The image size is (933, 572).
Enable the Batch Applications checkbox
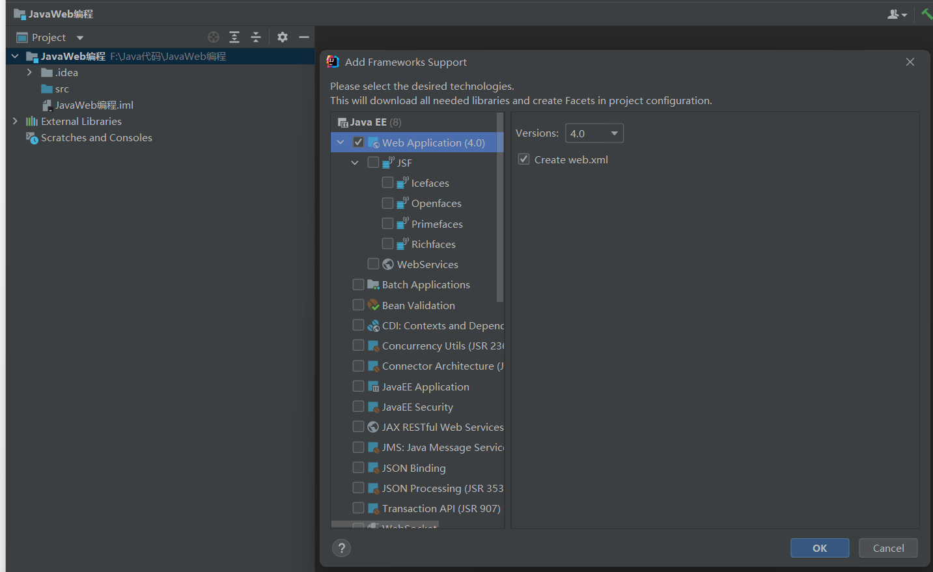tap(359, 284)
